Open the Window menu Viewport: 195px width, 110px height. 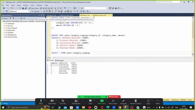coord(39,5)
